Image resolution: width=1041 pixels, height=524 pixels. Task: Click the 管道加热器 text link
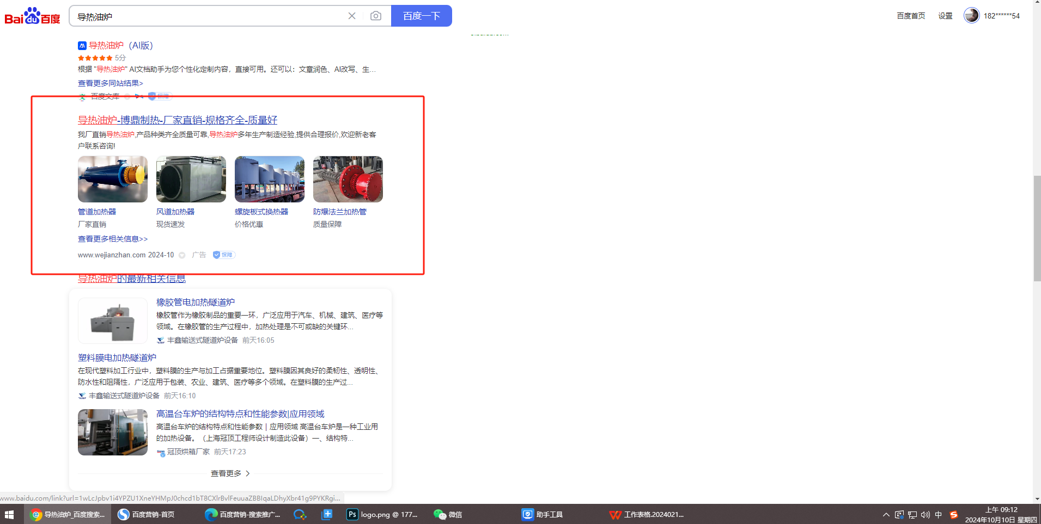[97, 212]
